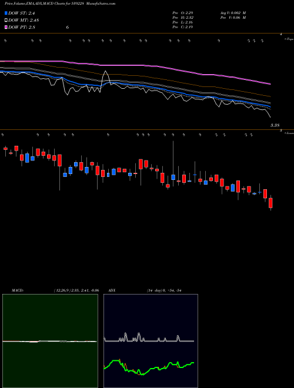
Task: Click the '<-Tops' axis label
Action: (x=289, y=39)
